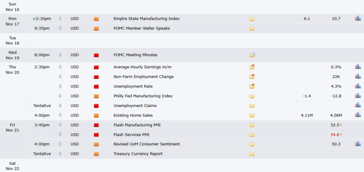Screen dimensions: 364x172
Task: Click the Non-Farm Employment Change event name
Action: click(143, 76)
